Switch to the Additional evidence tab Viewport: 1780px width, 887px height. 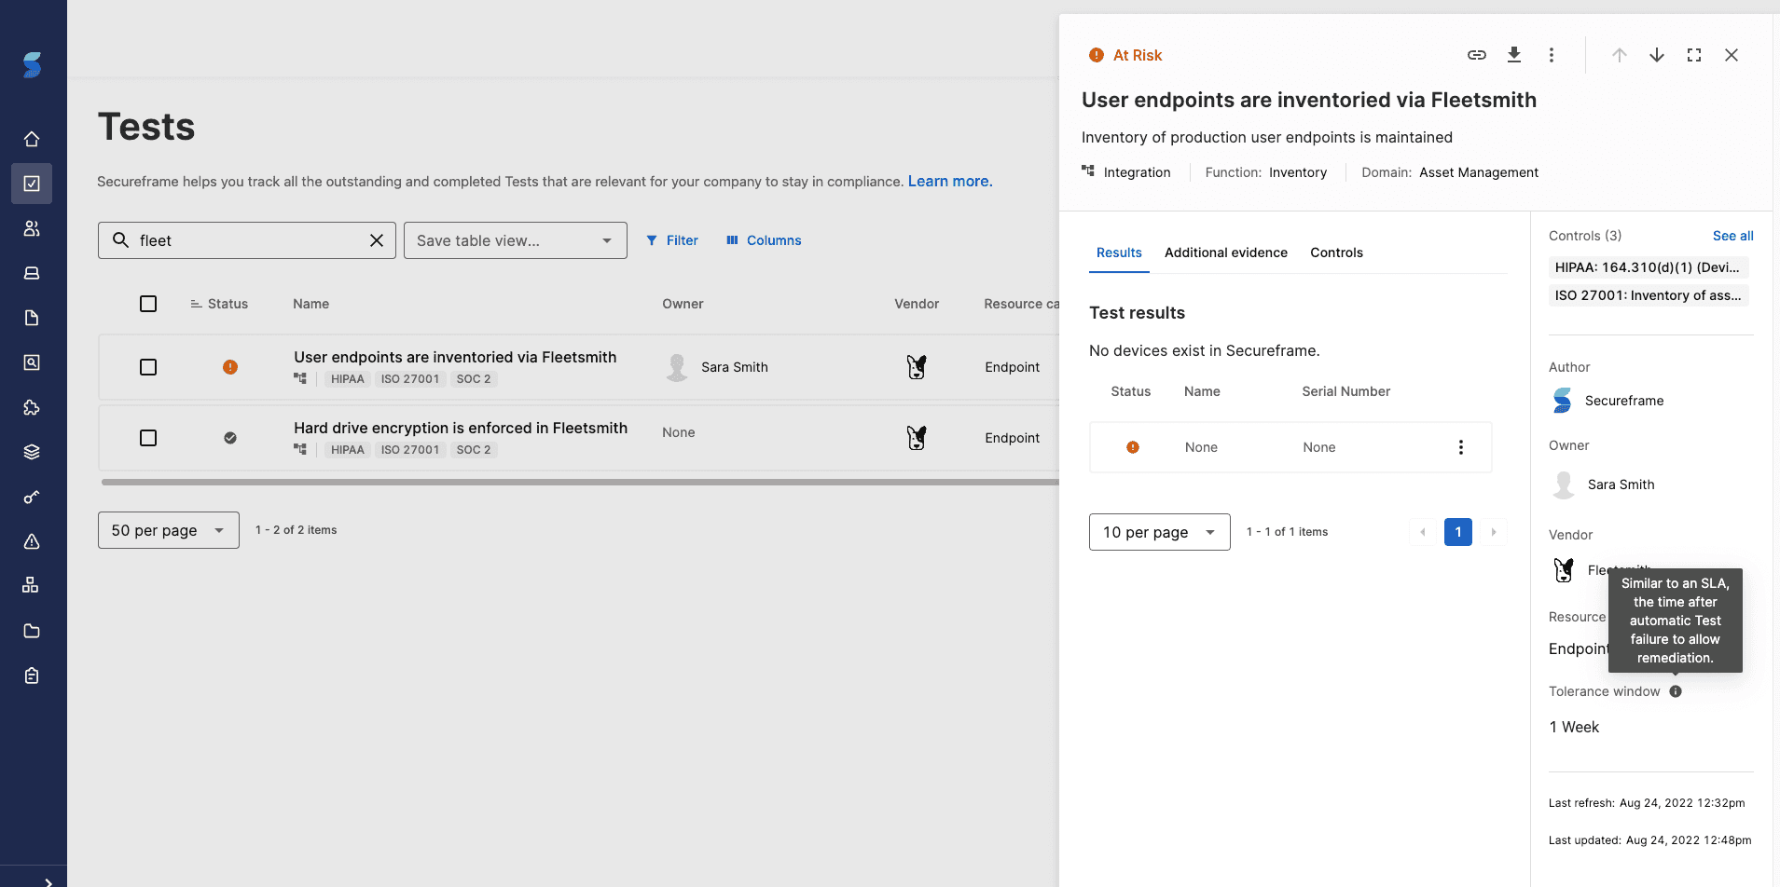(x=1225, y=252)
